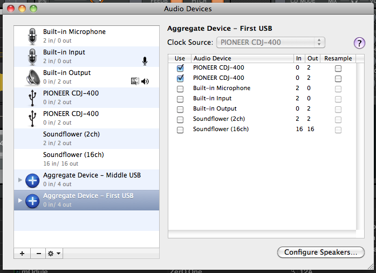Uncheck Use for the first PIONEER CDJ-400
The height and width of the screenshot is (273, 376).
coord(180,69)
